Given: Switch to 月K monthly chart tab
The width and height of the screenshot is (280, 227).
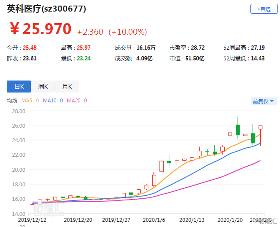Looking at the screenshot, I should pyautogui.click(x=67, y=87).
